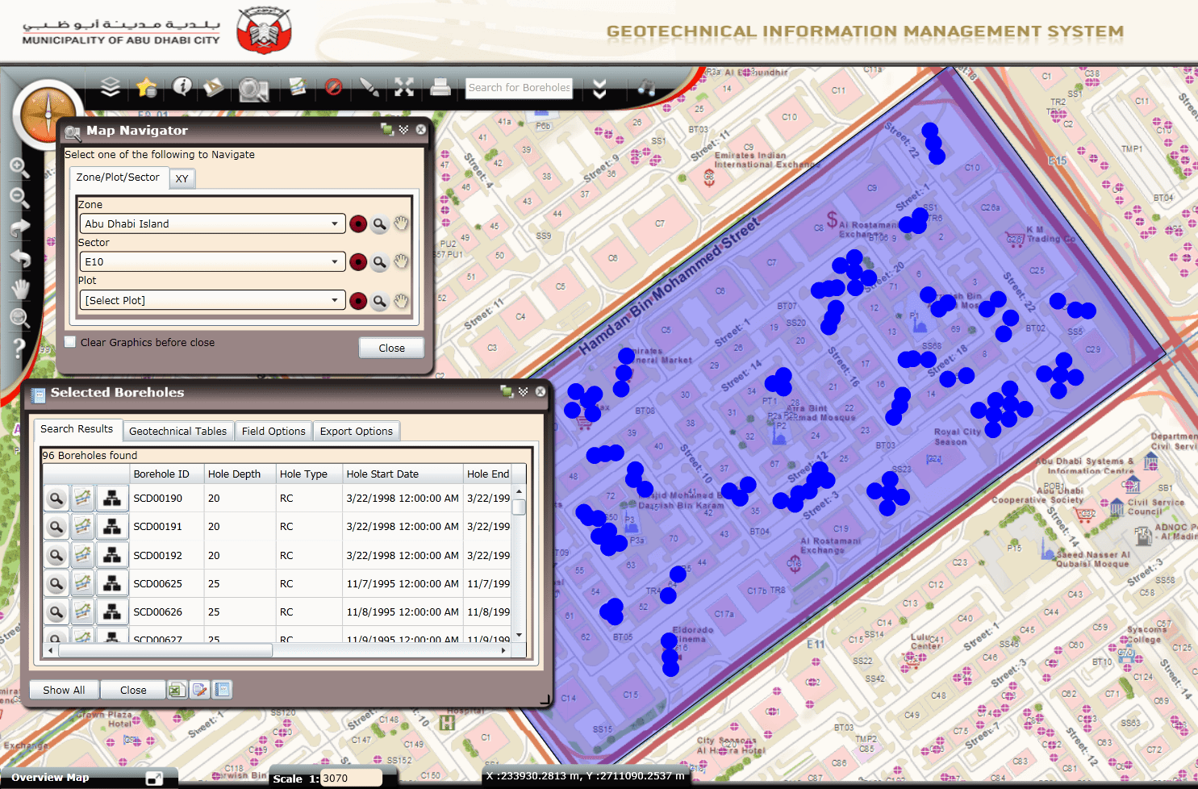This screenshot has height=789, width=1198.
Task: Activate the pan hand tool in sidebar
Action: [x=20, y=289]
